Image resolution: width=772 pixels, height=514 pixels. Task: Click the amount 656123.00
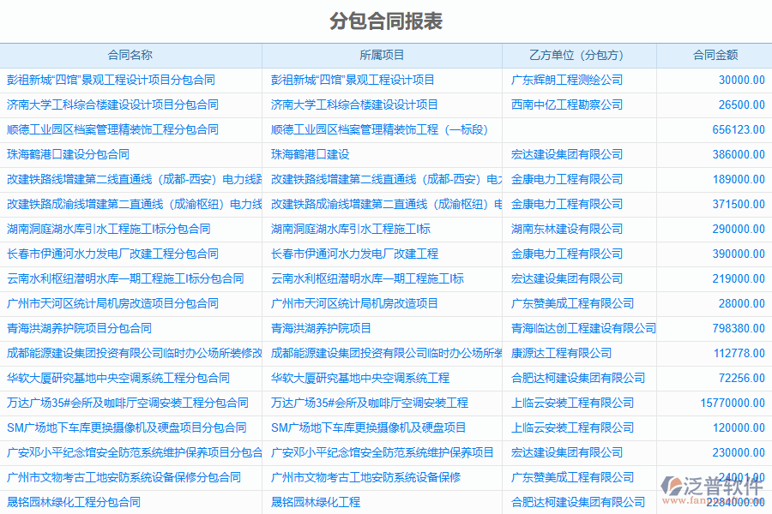click(x=738, y=129)
